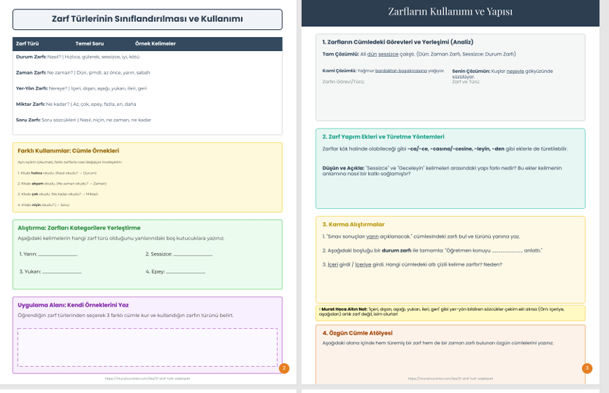Click the 'Murat Hoca Altın Not' yellow note box
Screen dimensions: 609x393
450,313
